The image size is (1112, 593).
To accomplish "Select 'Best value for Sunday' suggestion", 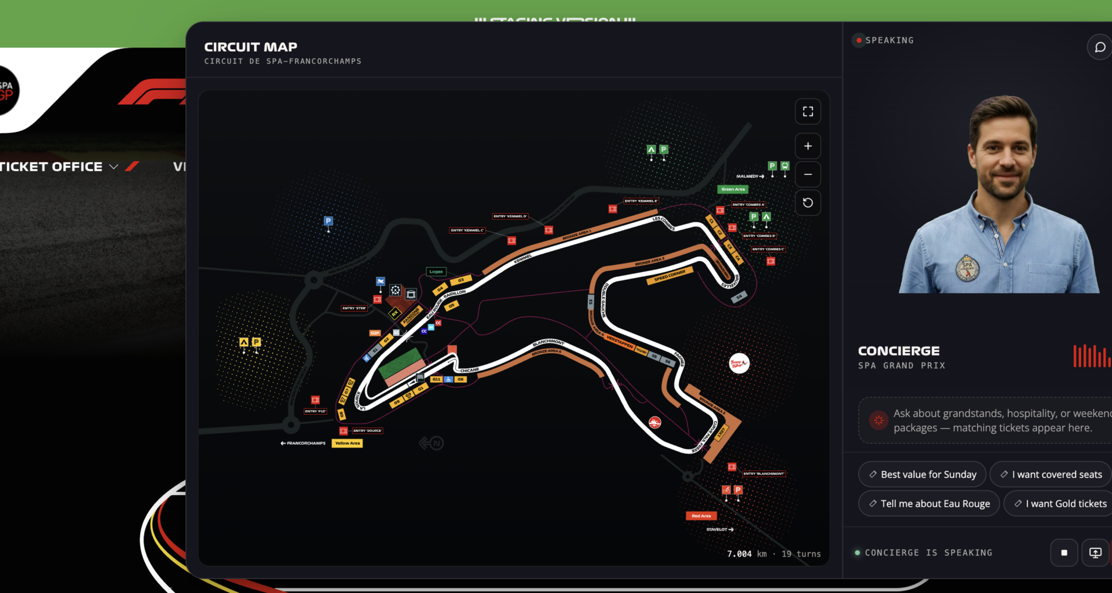I will [x=922, y=474].
